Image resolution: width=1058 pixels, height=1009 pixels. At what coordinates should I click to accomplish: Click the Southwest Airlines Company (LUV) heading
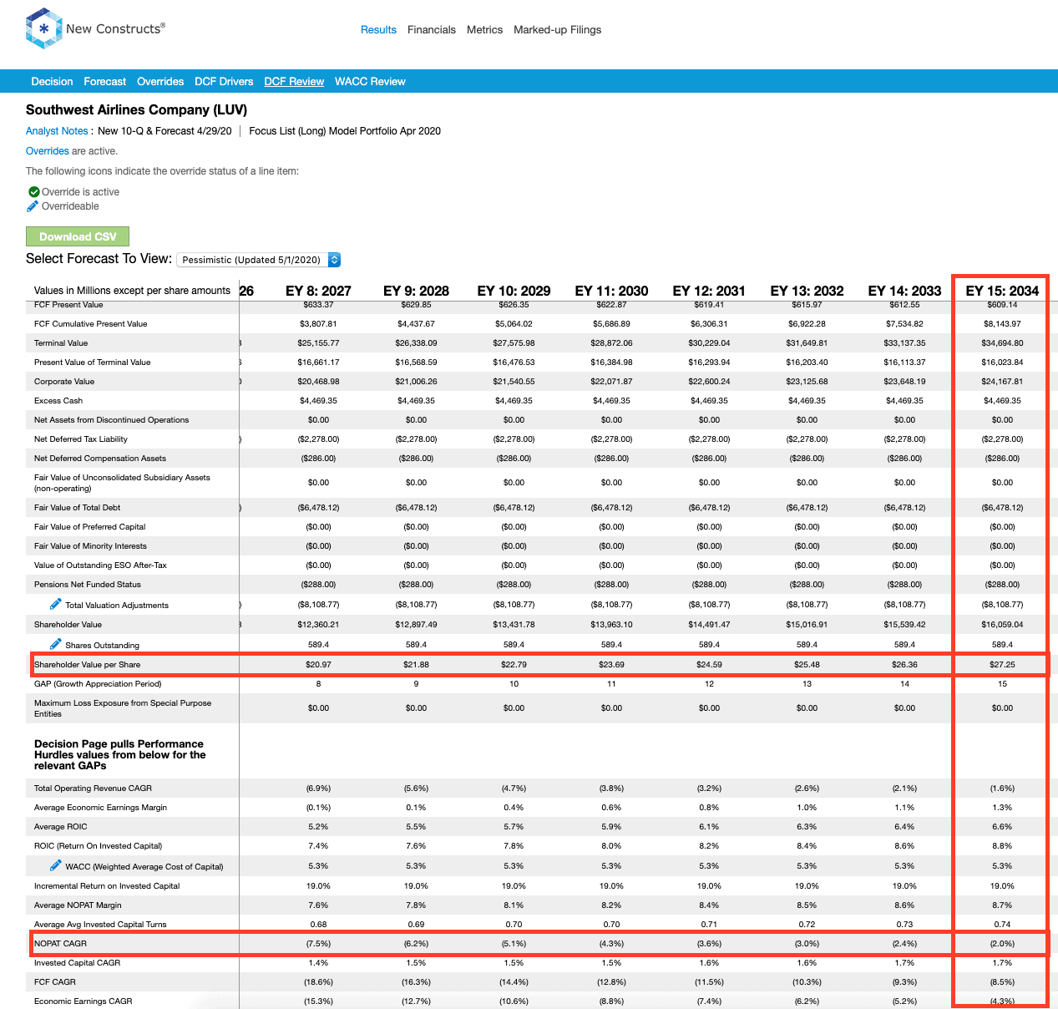coord(136,110)
